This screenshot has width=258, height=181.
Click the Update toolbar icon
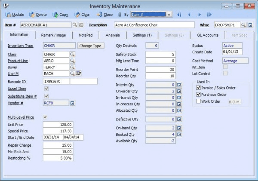[x=8, y=15]
